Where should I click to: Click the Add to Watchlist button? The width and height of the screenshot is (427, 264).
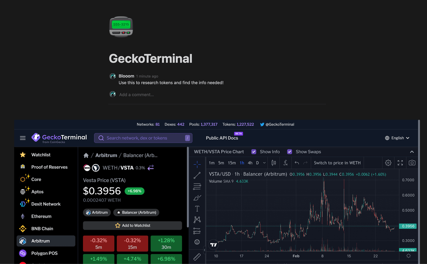pyautogui.click(x=132, y=226)
